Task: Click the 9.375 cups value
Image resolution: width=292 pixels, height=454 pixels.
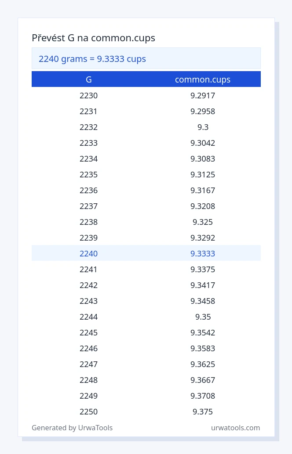Action: pyautogui.click(x=203, y=411)
